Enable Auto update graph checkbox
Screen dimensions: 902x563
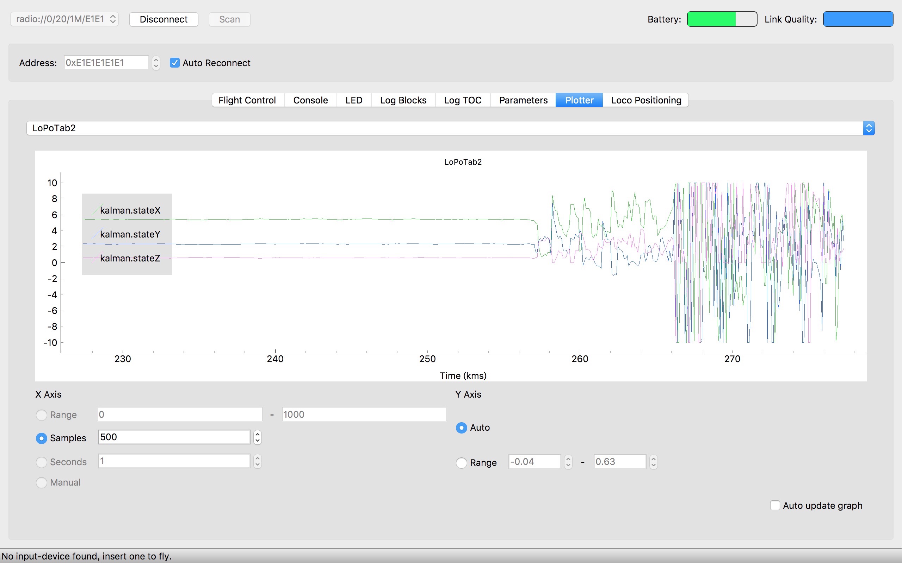coord(774,505)
